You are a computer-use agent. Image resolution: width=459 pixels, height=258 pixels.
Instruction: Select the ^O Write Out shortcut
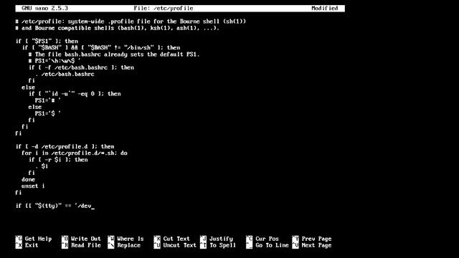pos(81,239)
